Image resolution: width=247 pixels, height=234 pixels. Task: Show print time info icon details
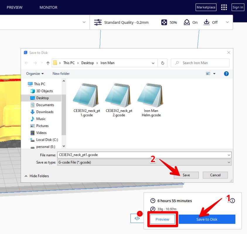tap(232, 201)
